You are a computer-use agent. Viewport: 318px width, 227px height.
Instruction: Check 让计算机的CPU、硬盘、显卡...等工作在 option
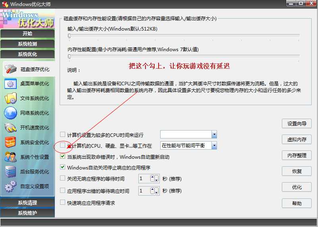[x=62, y=145]
